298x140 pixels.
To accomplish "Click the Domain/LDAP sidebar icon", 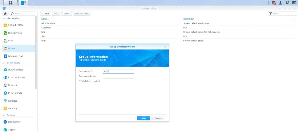I will 5,56.
